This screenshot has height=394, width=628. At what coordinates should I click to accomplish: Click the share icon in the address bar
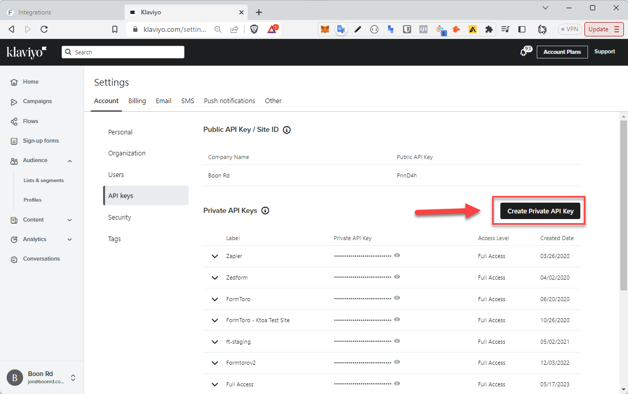[234, 29]
